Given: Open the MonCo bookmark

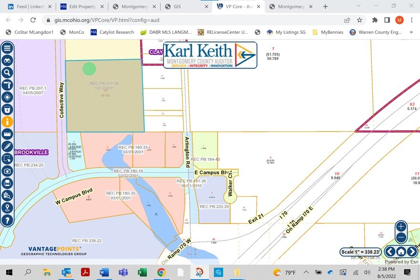Looking at the screenshot, I should [x=72, y=32].
